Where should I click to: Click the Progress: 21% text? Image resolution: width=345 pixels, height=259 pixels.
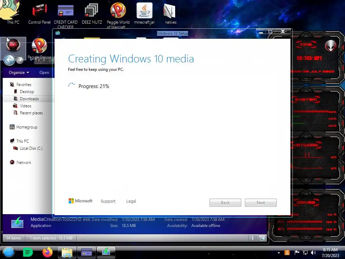click(x=94, y=86)
